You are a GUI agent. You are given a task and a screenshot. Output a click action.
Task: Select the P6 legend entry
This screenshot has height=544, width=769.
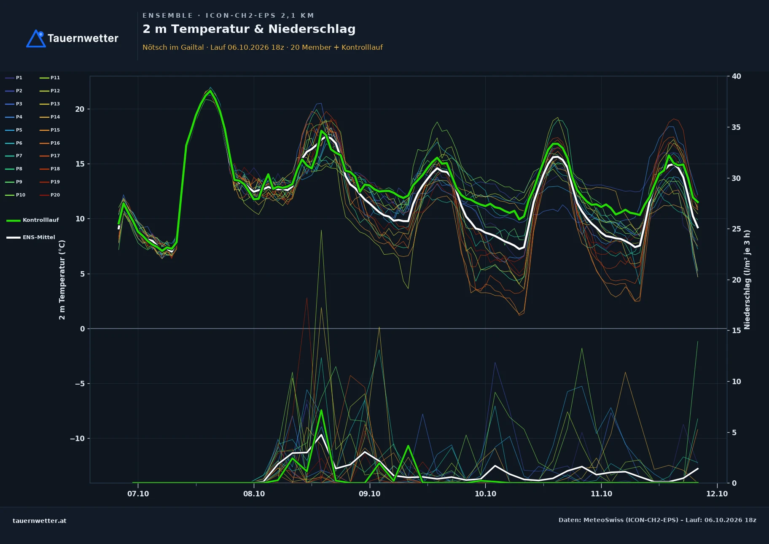tap(13, 143)
